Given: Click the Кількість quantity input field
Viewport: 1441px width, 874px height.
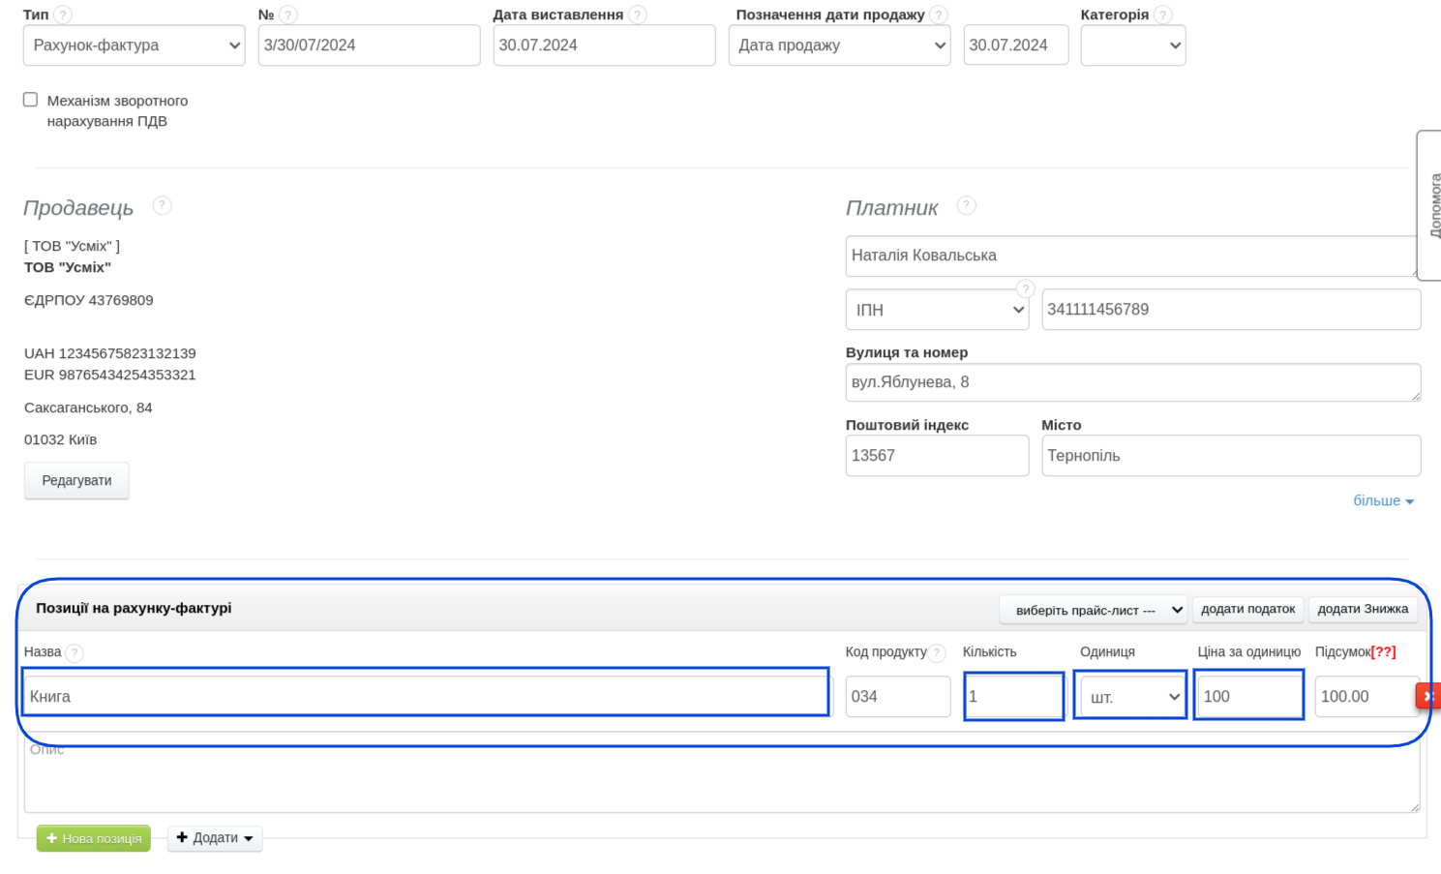Looking at the screenshot, I should tap(1013, 696).
